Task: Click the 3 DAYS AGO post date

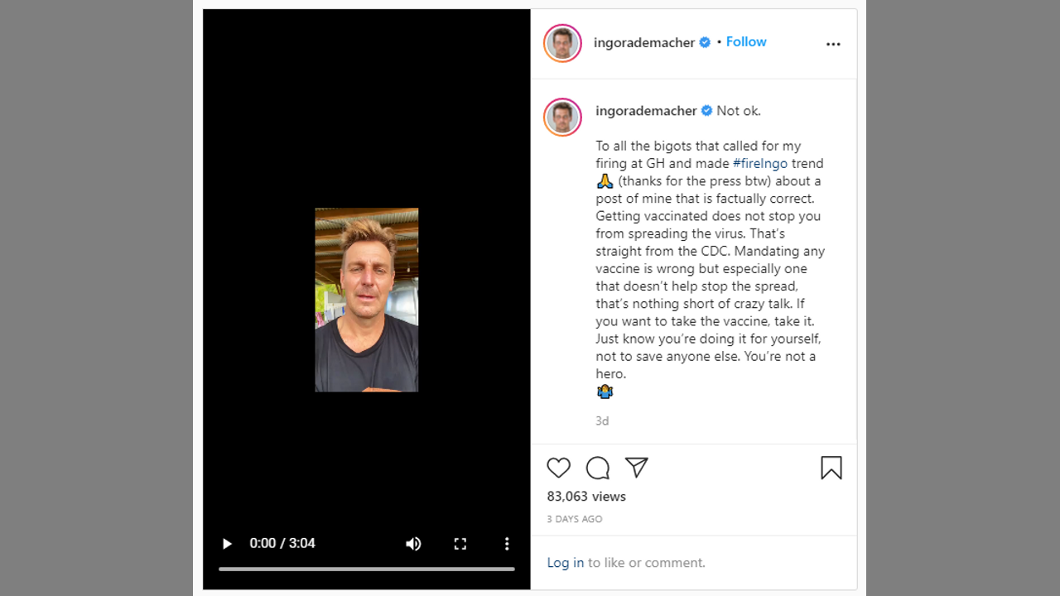Action: coord(575,519)
